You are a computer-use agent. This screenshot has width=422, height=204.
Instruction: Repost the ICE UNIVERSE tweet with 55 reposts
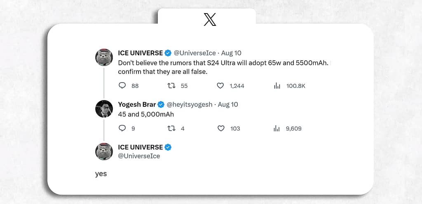pos(171,86)
